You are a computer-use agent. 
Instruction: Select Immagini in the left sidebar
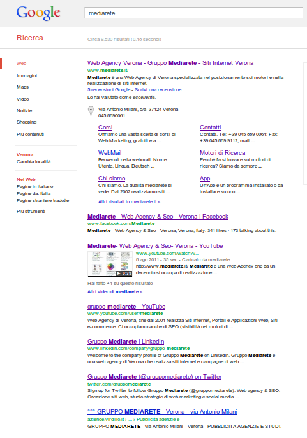pyautogui.click(x=27, y=75)
